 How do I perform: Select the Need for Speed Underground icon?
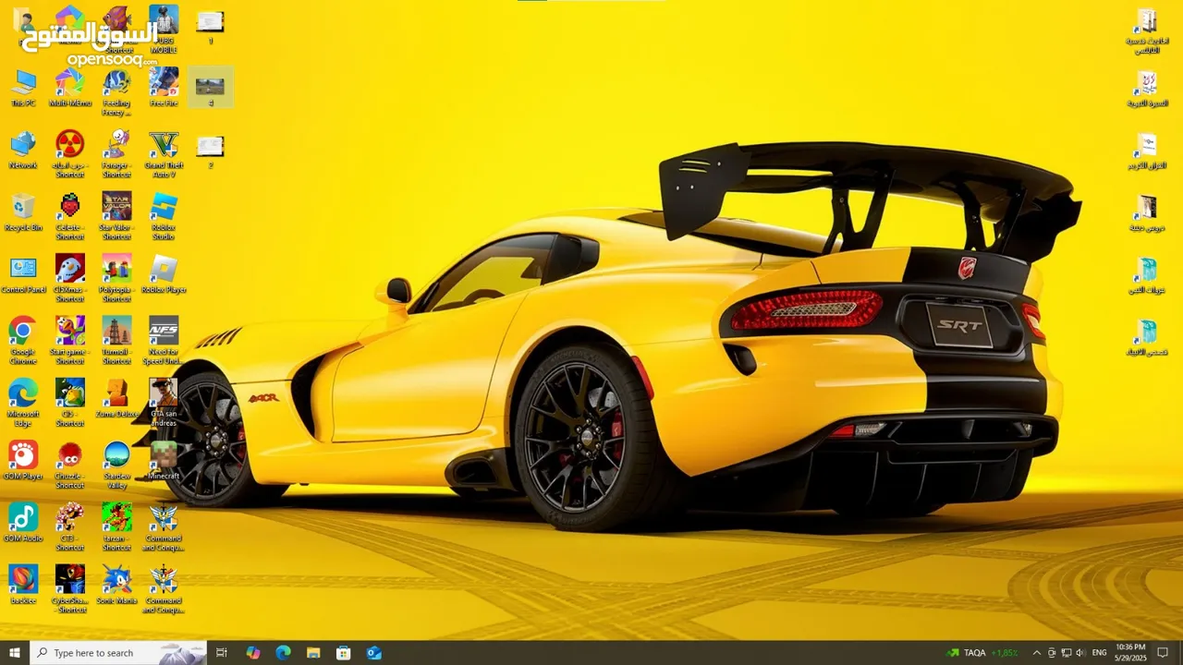click(x=164, y=340)
